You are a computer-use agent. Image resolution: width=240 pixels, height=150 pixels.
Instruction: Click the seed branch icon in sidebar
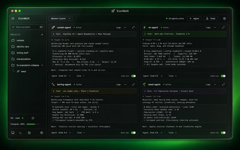click(18, 71)
